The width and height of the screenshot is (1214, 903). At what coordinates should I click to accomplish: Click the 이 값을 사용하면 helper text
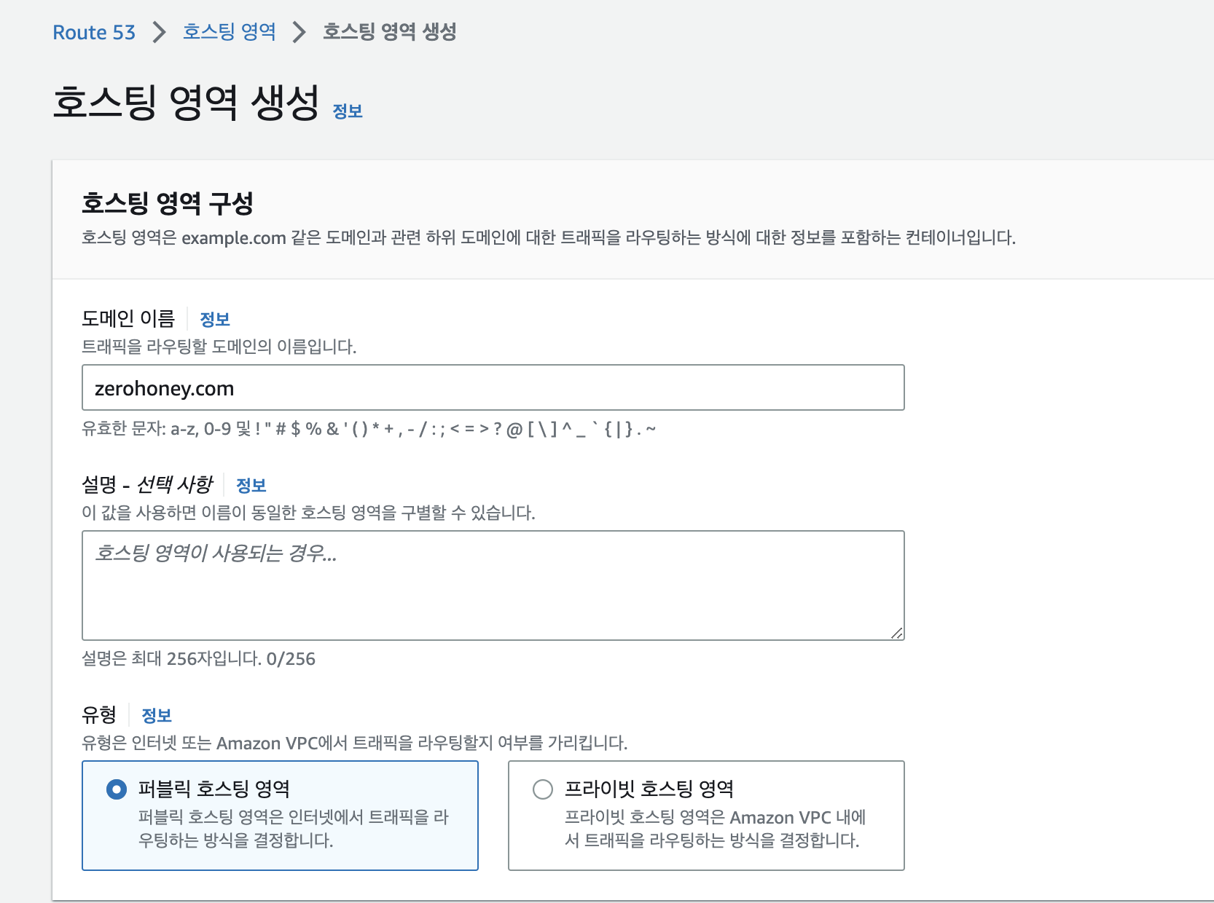pos(308,513)
